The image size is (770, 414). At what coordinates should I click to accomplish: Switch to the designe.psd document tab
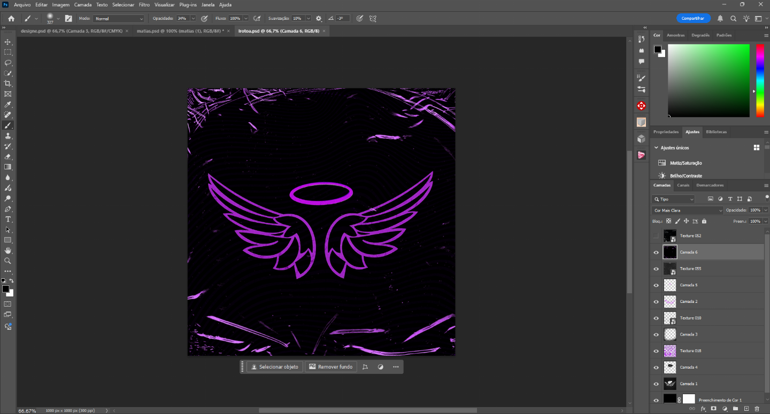click(71, 31)
